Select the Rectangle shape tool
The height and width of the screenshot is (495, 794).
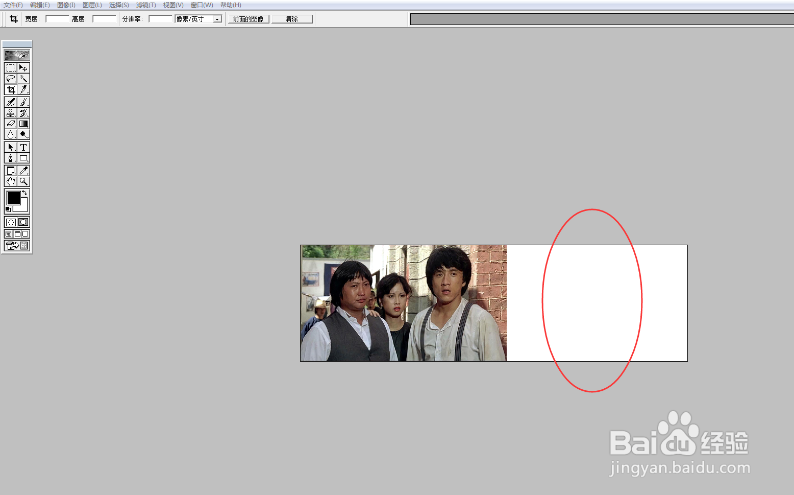(23, 158)
